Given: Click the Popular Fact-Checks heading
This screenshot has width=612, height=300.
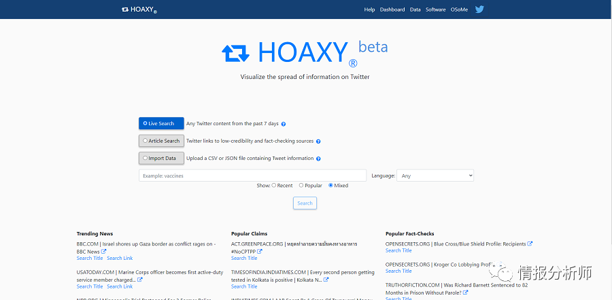Looking at the screenshot, I should 410,233.
